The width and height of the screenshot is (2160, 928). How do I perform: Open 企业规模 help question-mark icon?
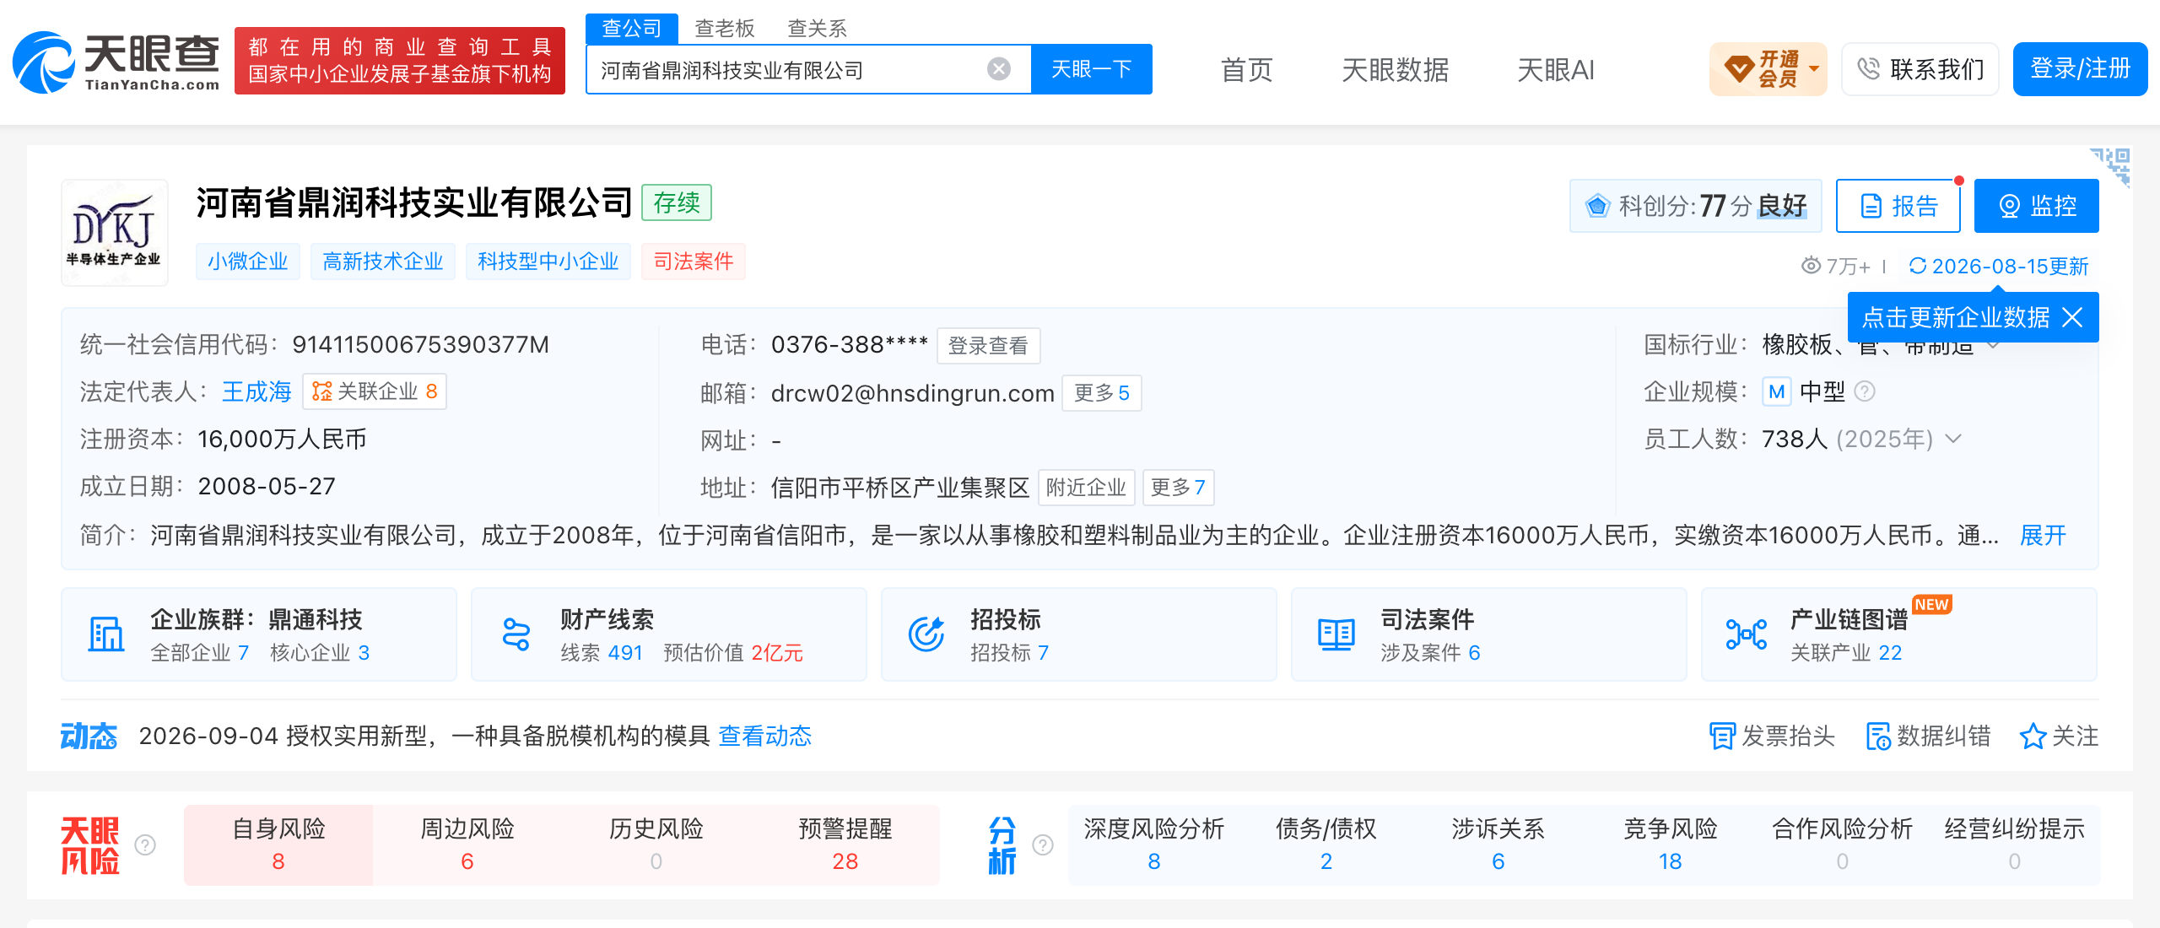1866,391
